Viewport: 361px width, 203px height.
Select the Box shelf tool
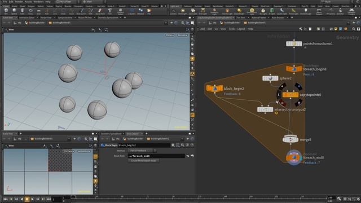click(6, 11)
